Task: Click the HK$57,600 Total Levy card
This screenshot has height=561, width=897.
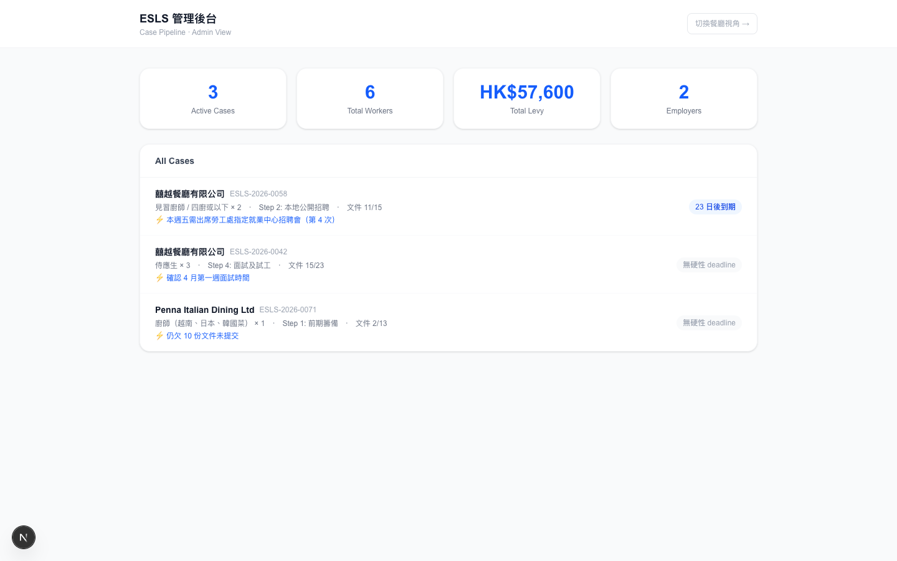Action: point(527,98)
